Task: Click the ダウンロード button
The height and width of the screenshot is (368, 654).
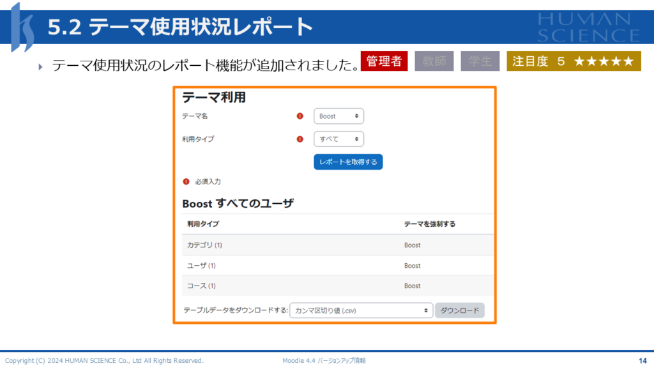Action: [460, 310]
